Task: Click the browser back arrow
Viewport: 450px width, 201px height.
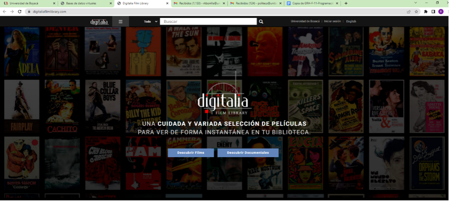Action: [x=5, y=11]
